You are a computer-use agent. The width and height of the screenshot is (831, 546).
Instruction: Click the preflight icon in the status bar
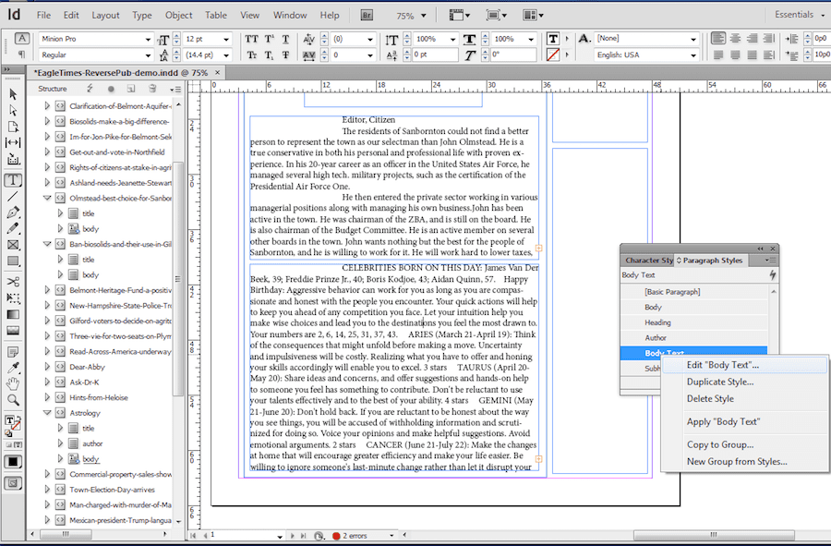click(x=319, y=536)
